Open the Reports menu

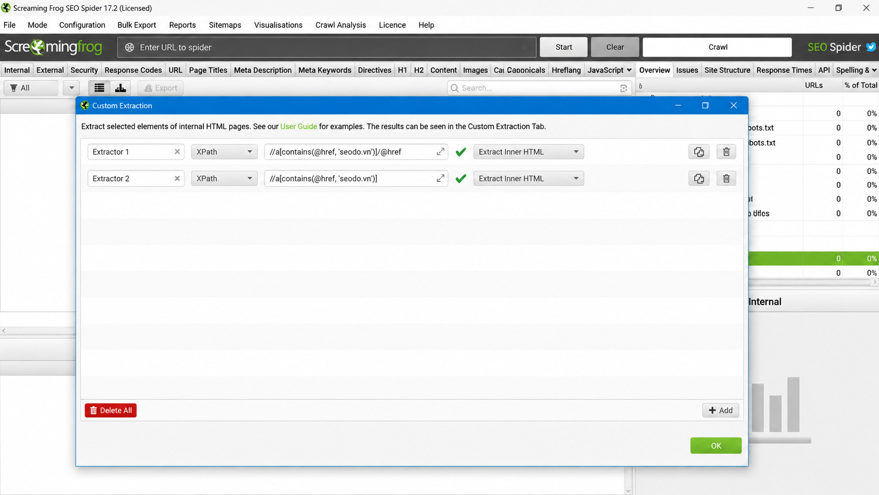(182, 25)
